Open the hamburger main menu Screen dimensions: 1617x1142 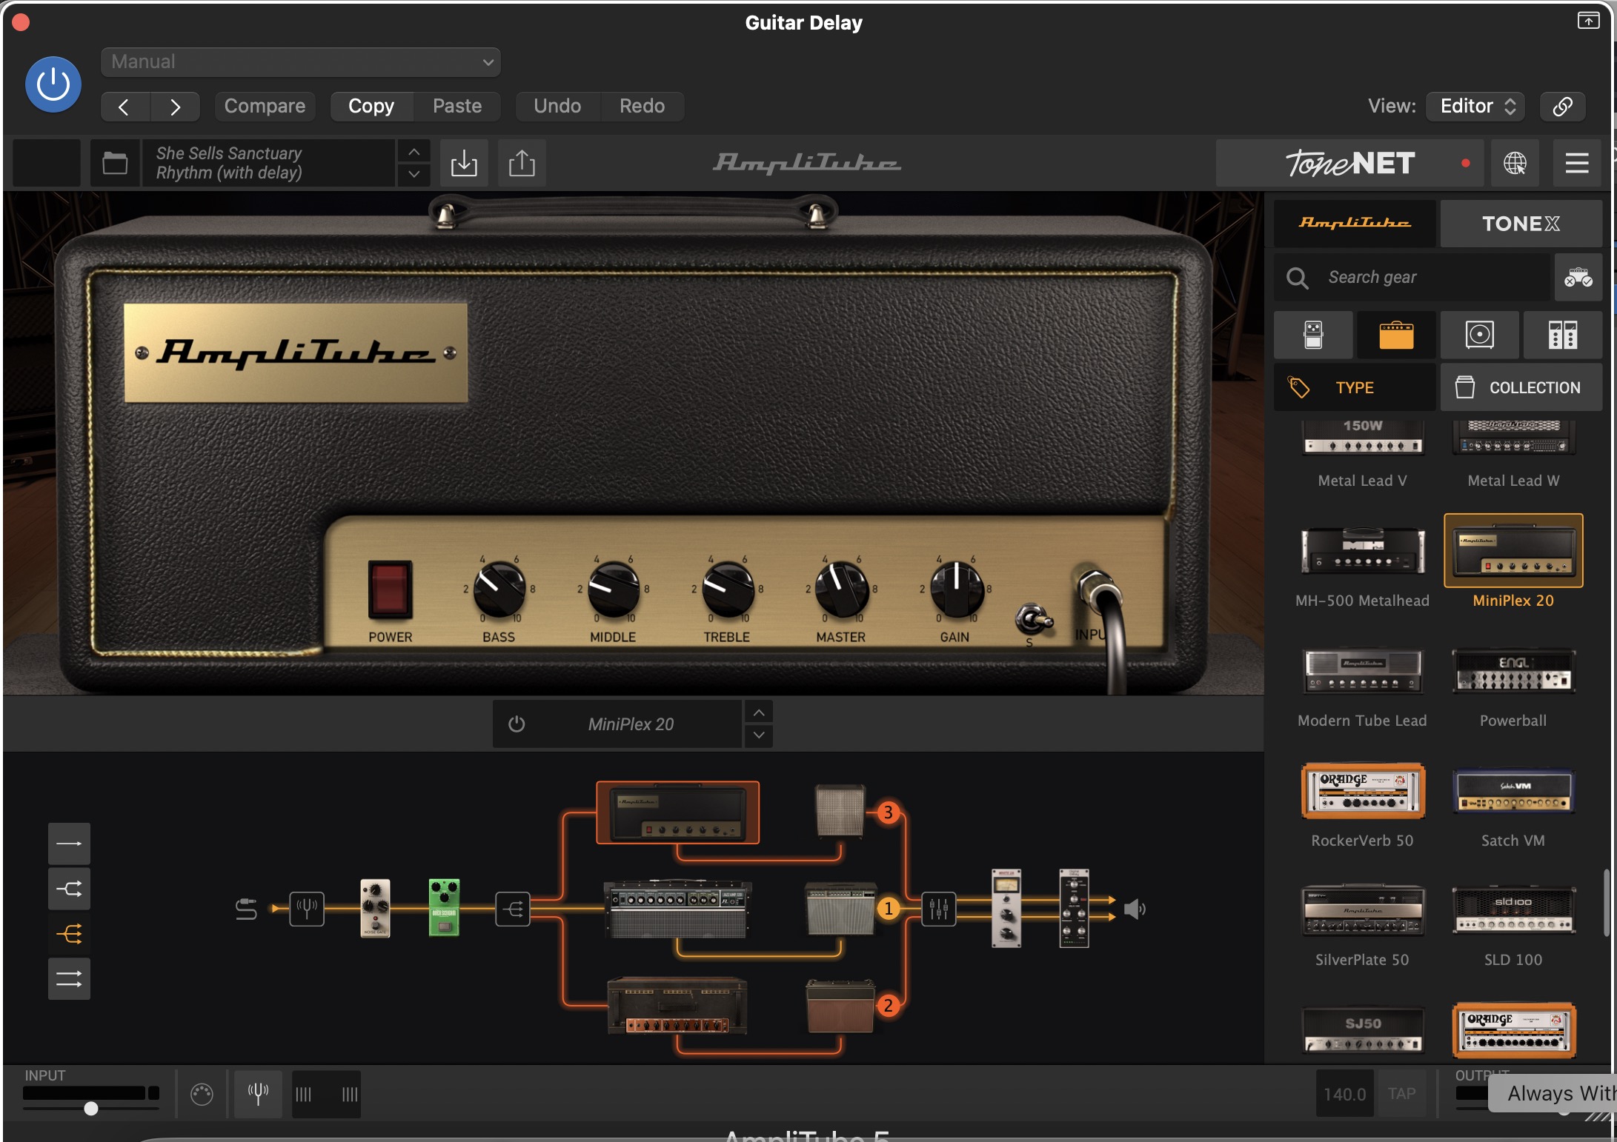click(x=1576, y=163)
